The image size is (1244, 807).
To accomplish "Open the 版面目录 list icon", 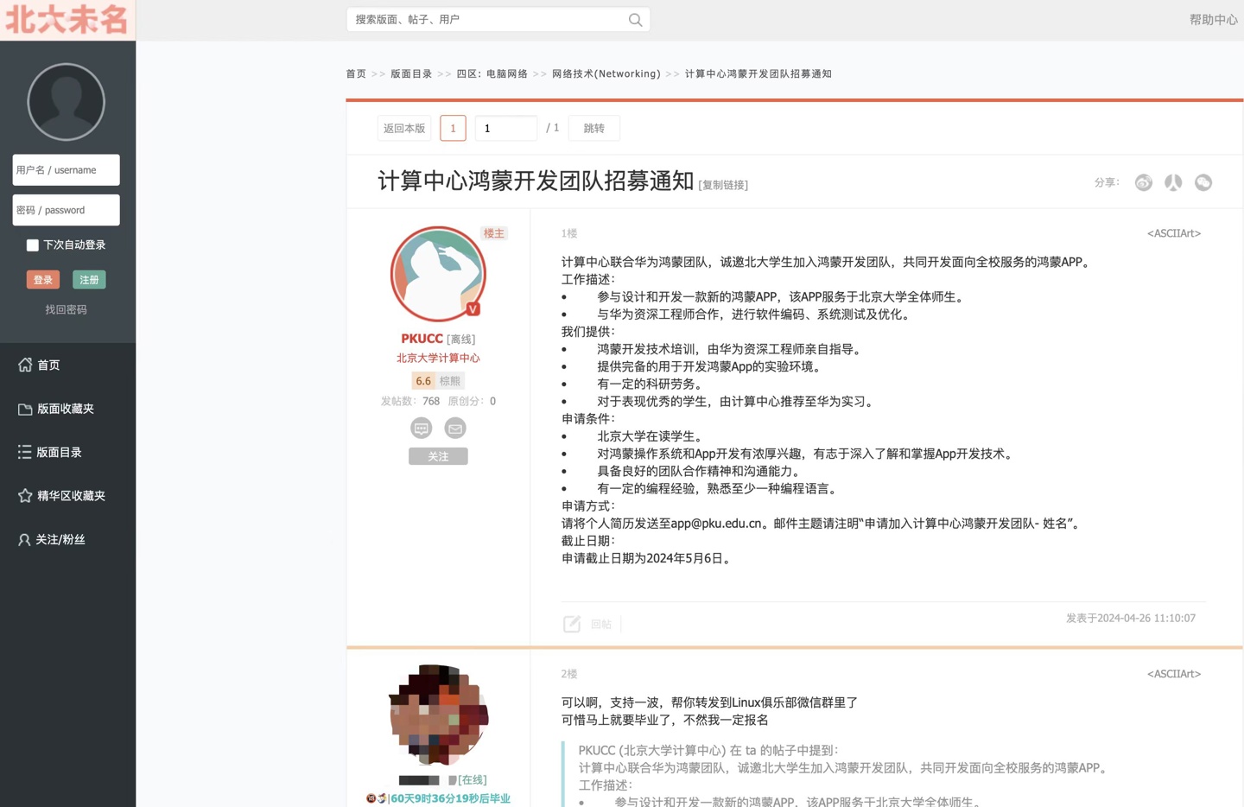I will click(x=25, y=452).
